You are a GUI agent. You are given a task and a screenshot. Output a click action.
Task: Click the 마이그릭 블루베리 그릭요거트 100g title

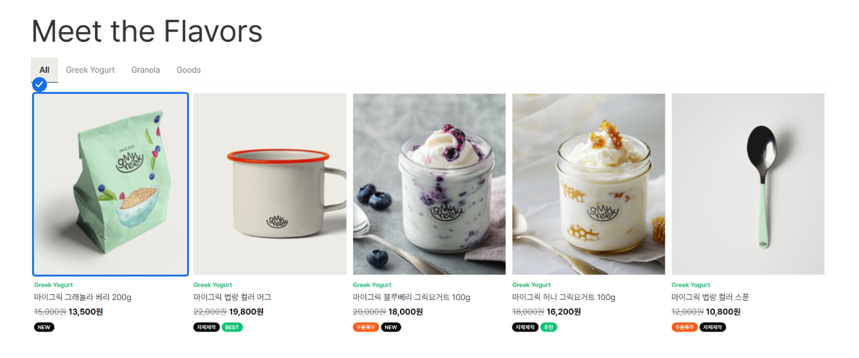[412, 297]
